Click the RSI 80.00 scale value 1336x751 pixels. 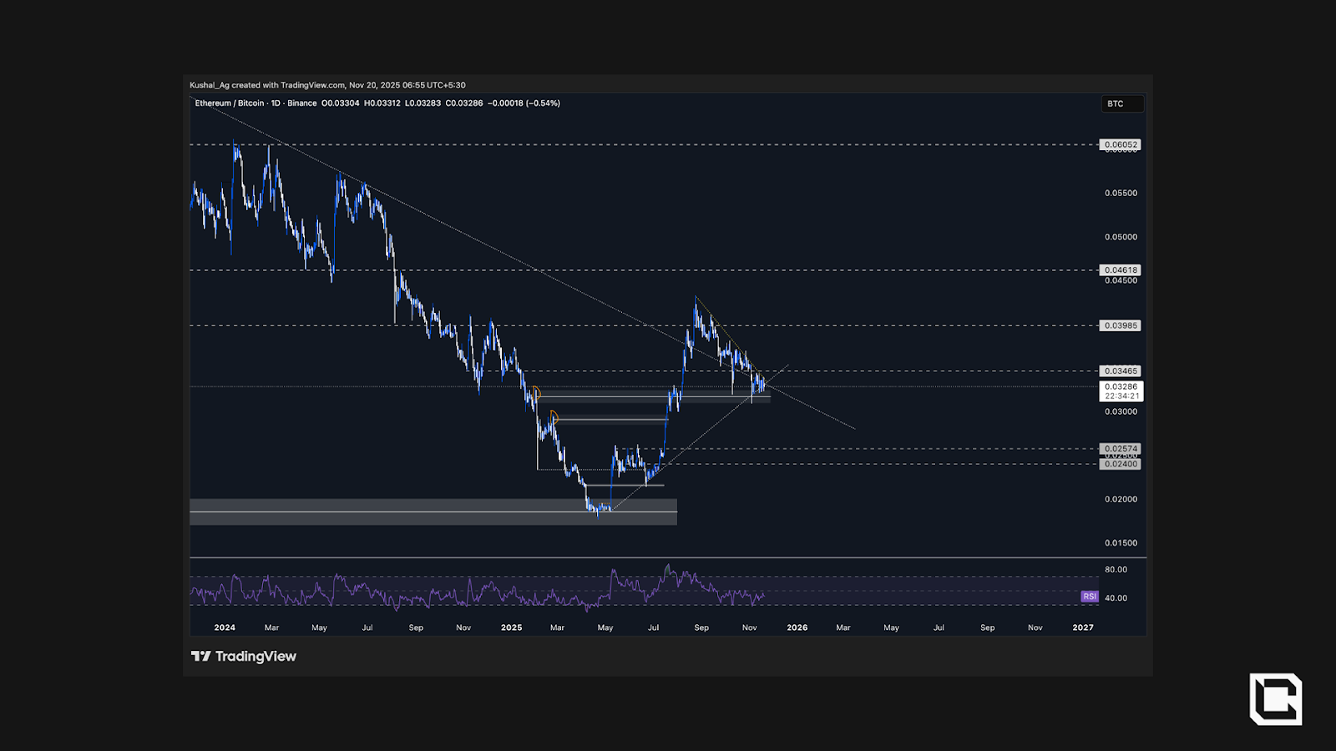[1116, 570]
